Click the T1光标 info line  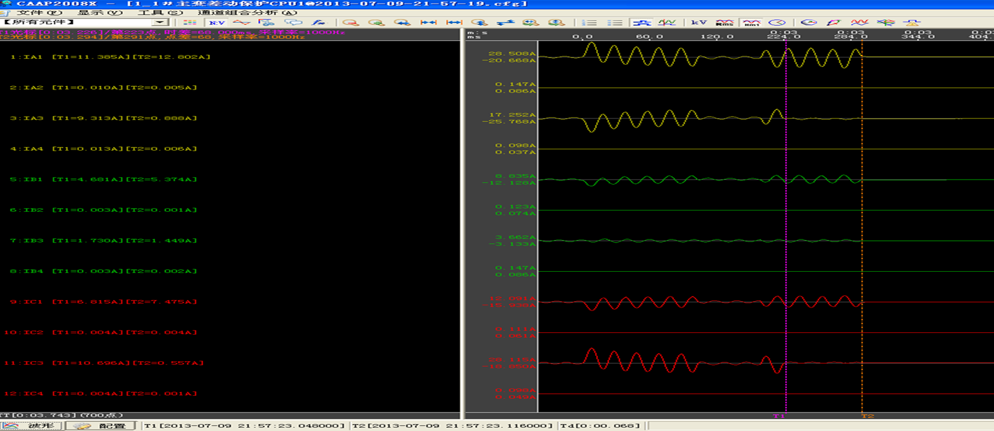pyautogui.click(x=172, y=32)
